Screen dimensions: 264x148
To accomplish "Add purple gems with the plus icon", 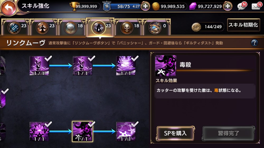I will click(x=228, y=6).
